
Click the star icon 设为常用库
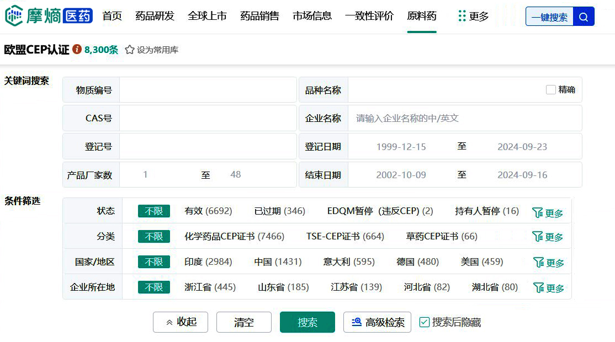pos(130,50)
